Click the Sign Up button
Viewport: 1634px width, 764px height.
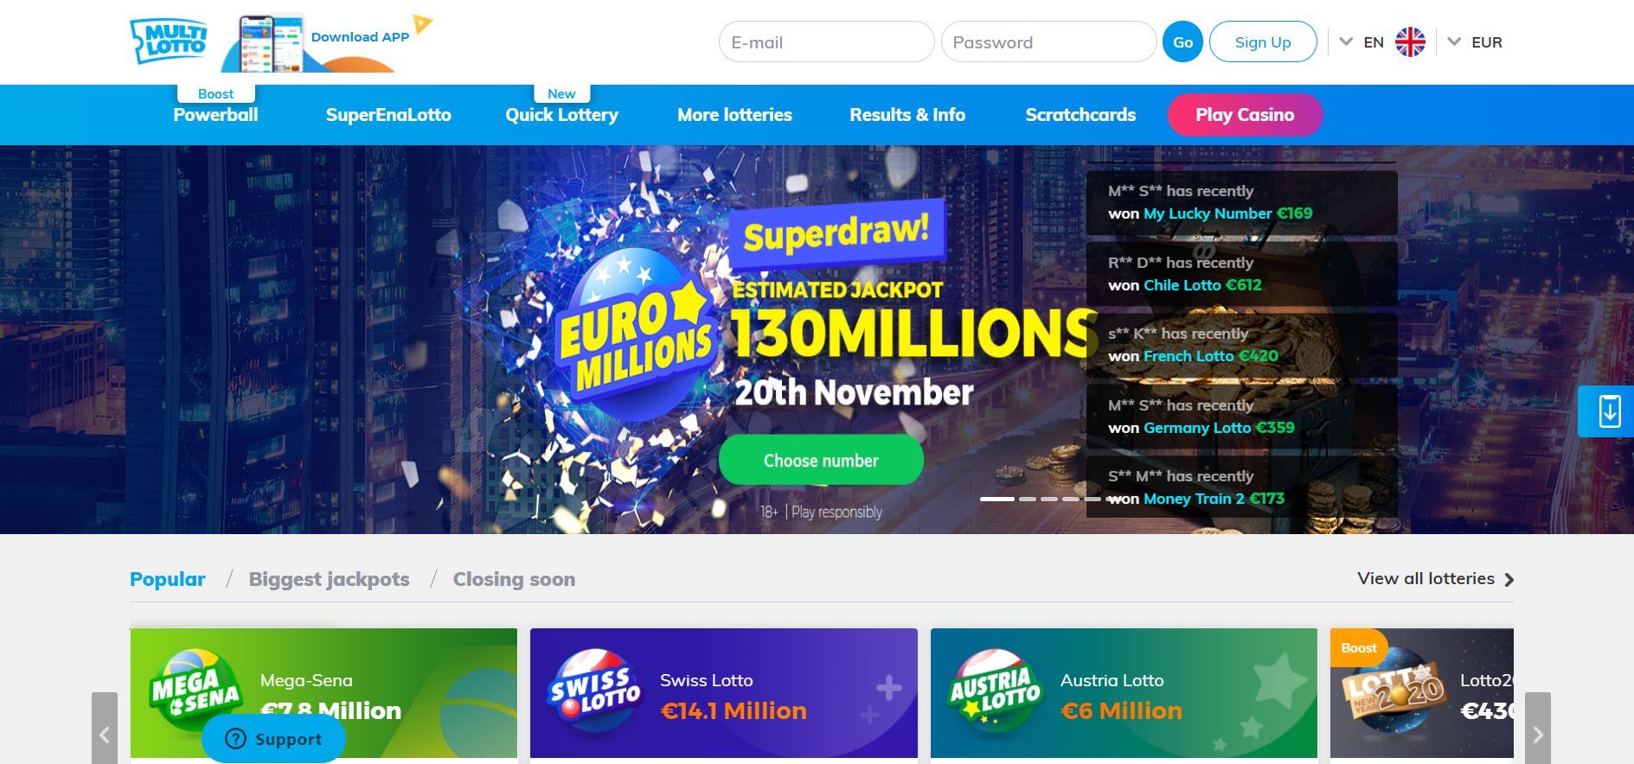pyautogui.click(x=1263, y=41)
